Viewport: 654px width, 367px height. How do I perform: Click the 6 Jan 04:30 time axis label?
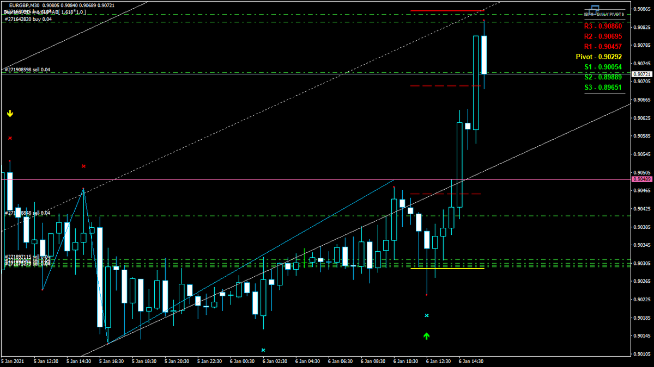(x=308, y=361)
